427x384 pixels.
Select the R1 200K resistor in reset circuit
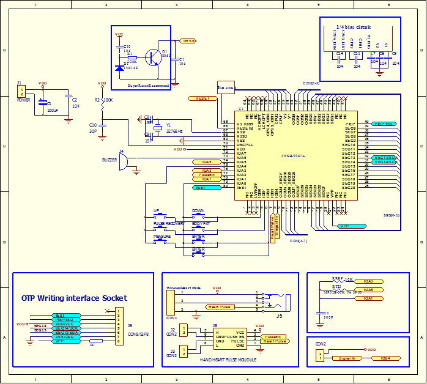(132, 57)
